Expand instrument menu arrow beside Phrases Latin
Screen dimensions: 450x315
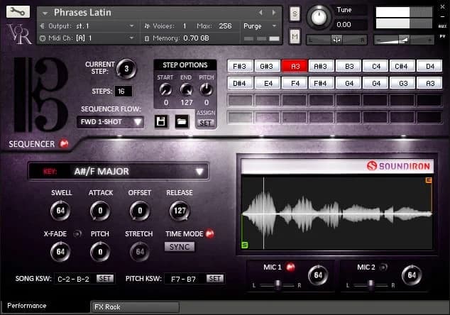[45, 13]
